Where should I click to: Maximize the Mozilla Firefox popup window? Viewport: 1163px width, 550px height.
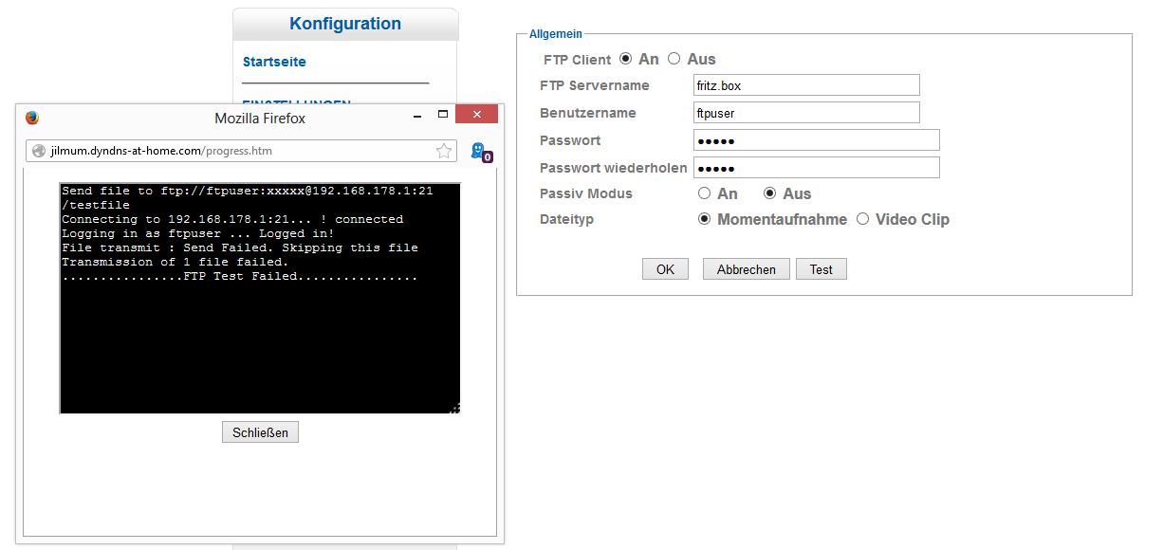click(442, 115)
